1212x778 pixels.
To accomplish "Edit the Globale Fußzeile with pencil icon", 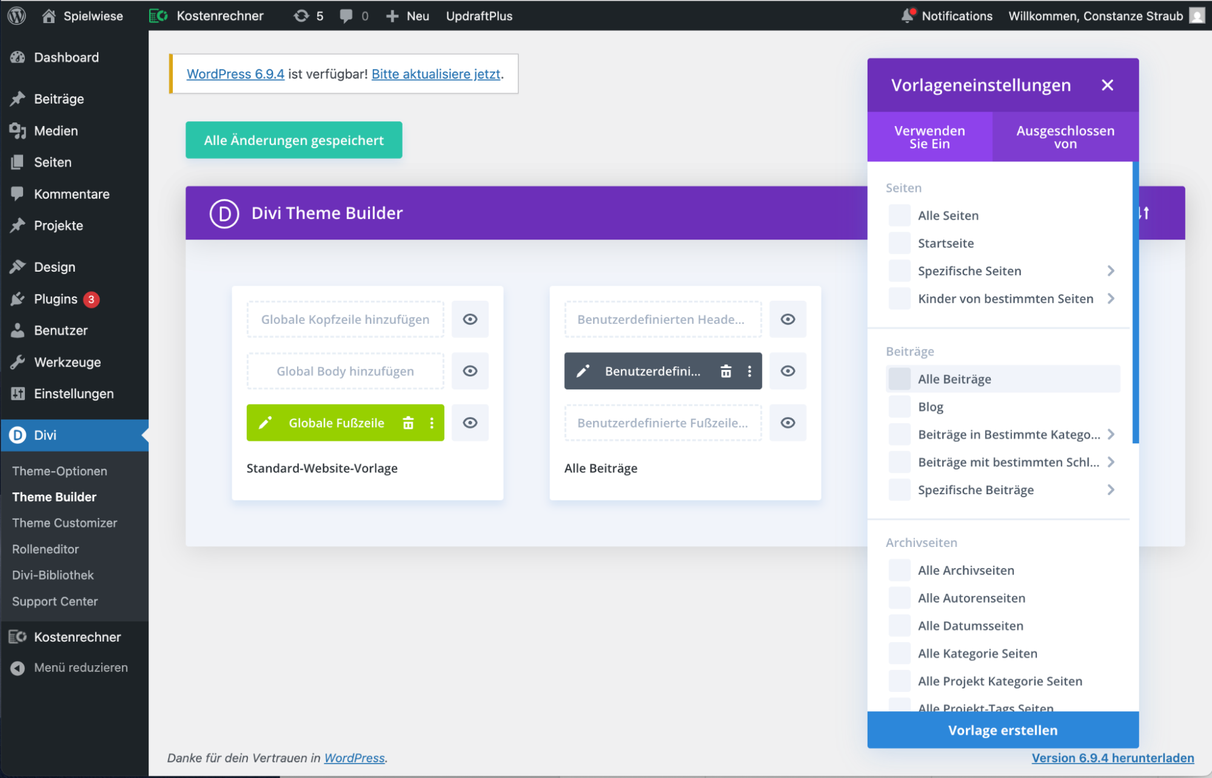I will (266, 423).
